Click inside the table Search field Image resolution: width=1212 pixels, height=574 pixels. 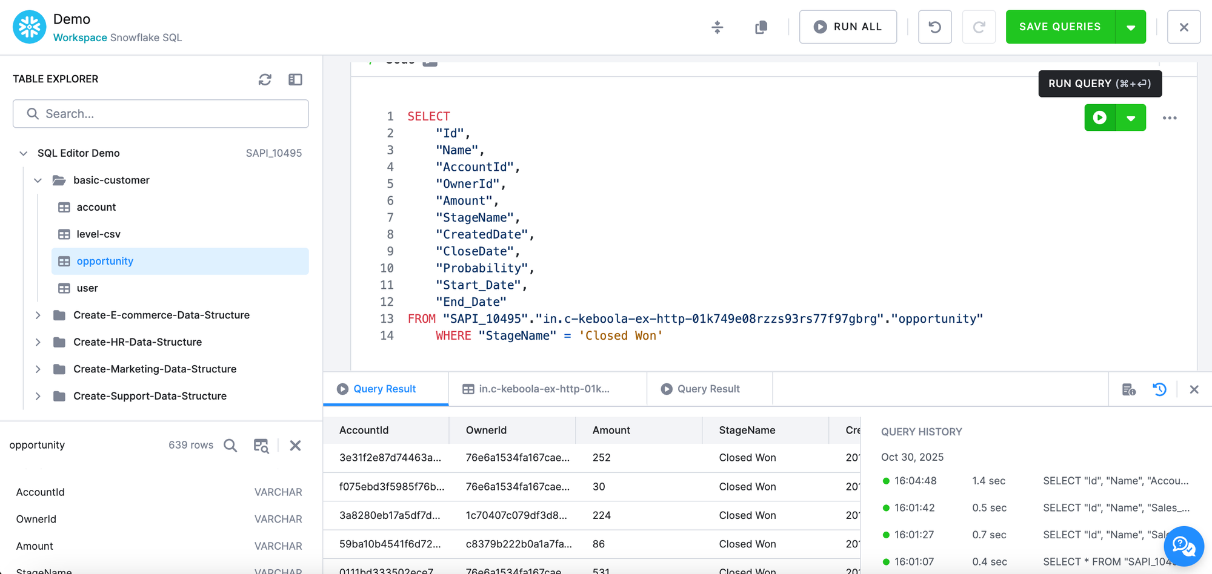coord(160,114)
